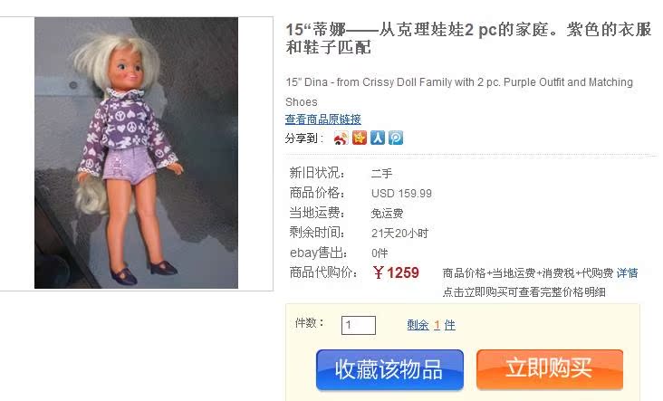663x401 pixels.
Task: Click the blue 收藏该物品 button
Action: [x=389, y=369]
